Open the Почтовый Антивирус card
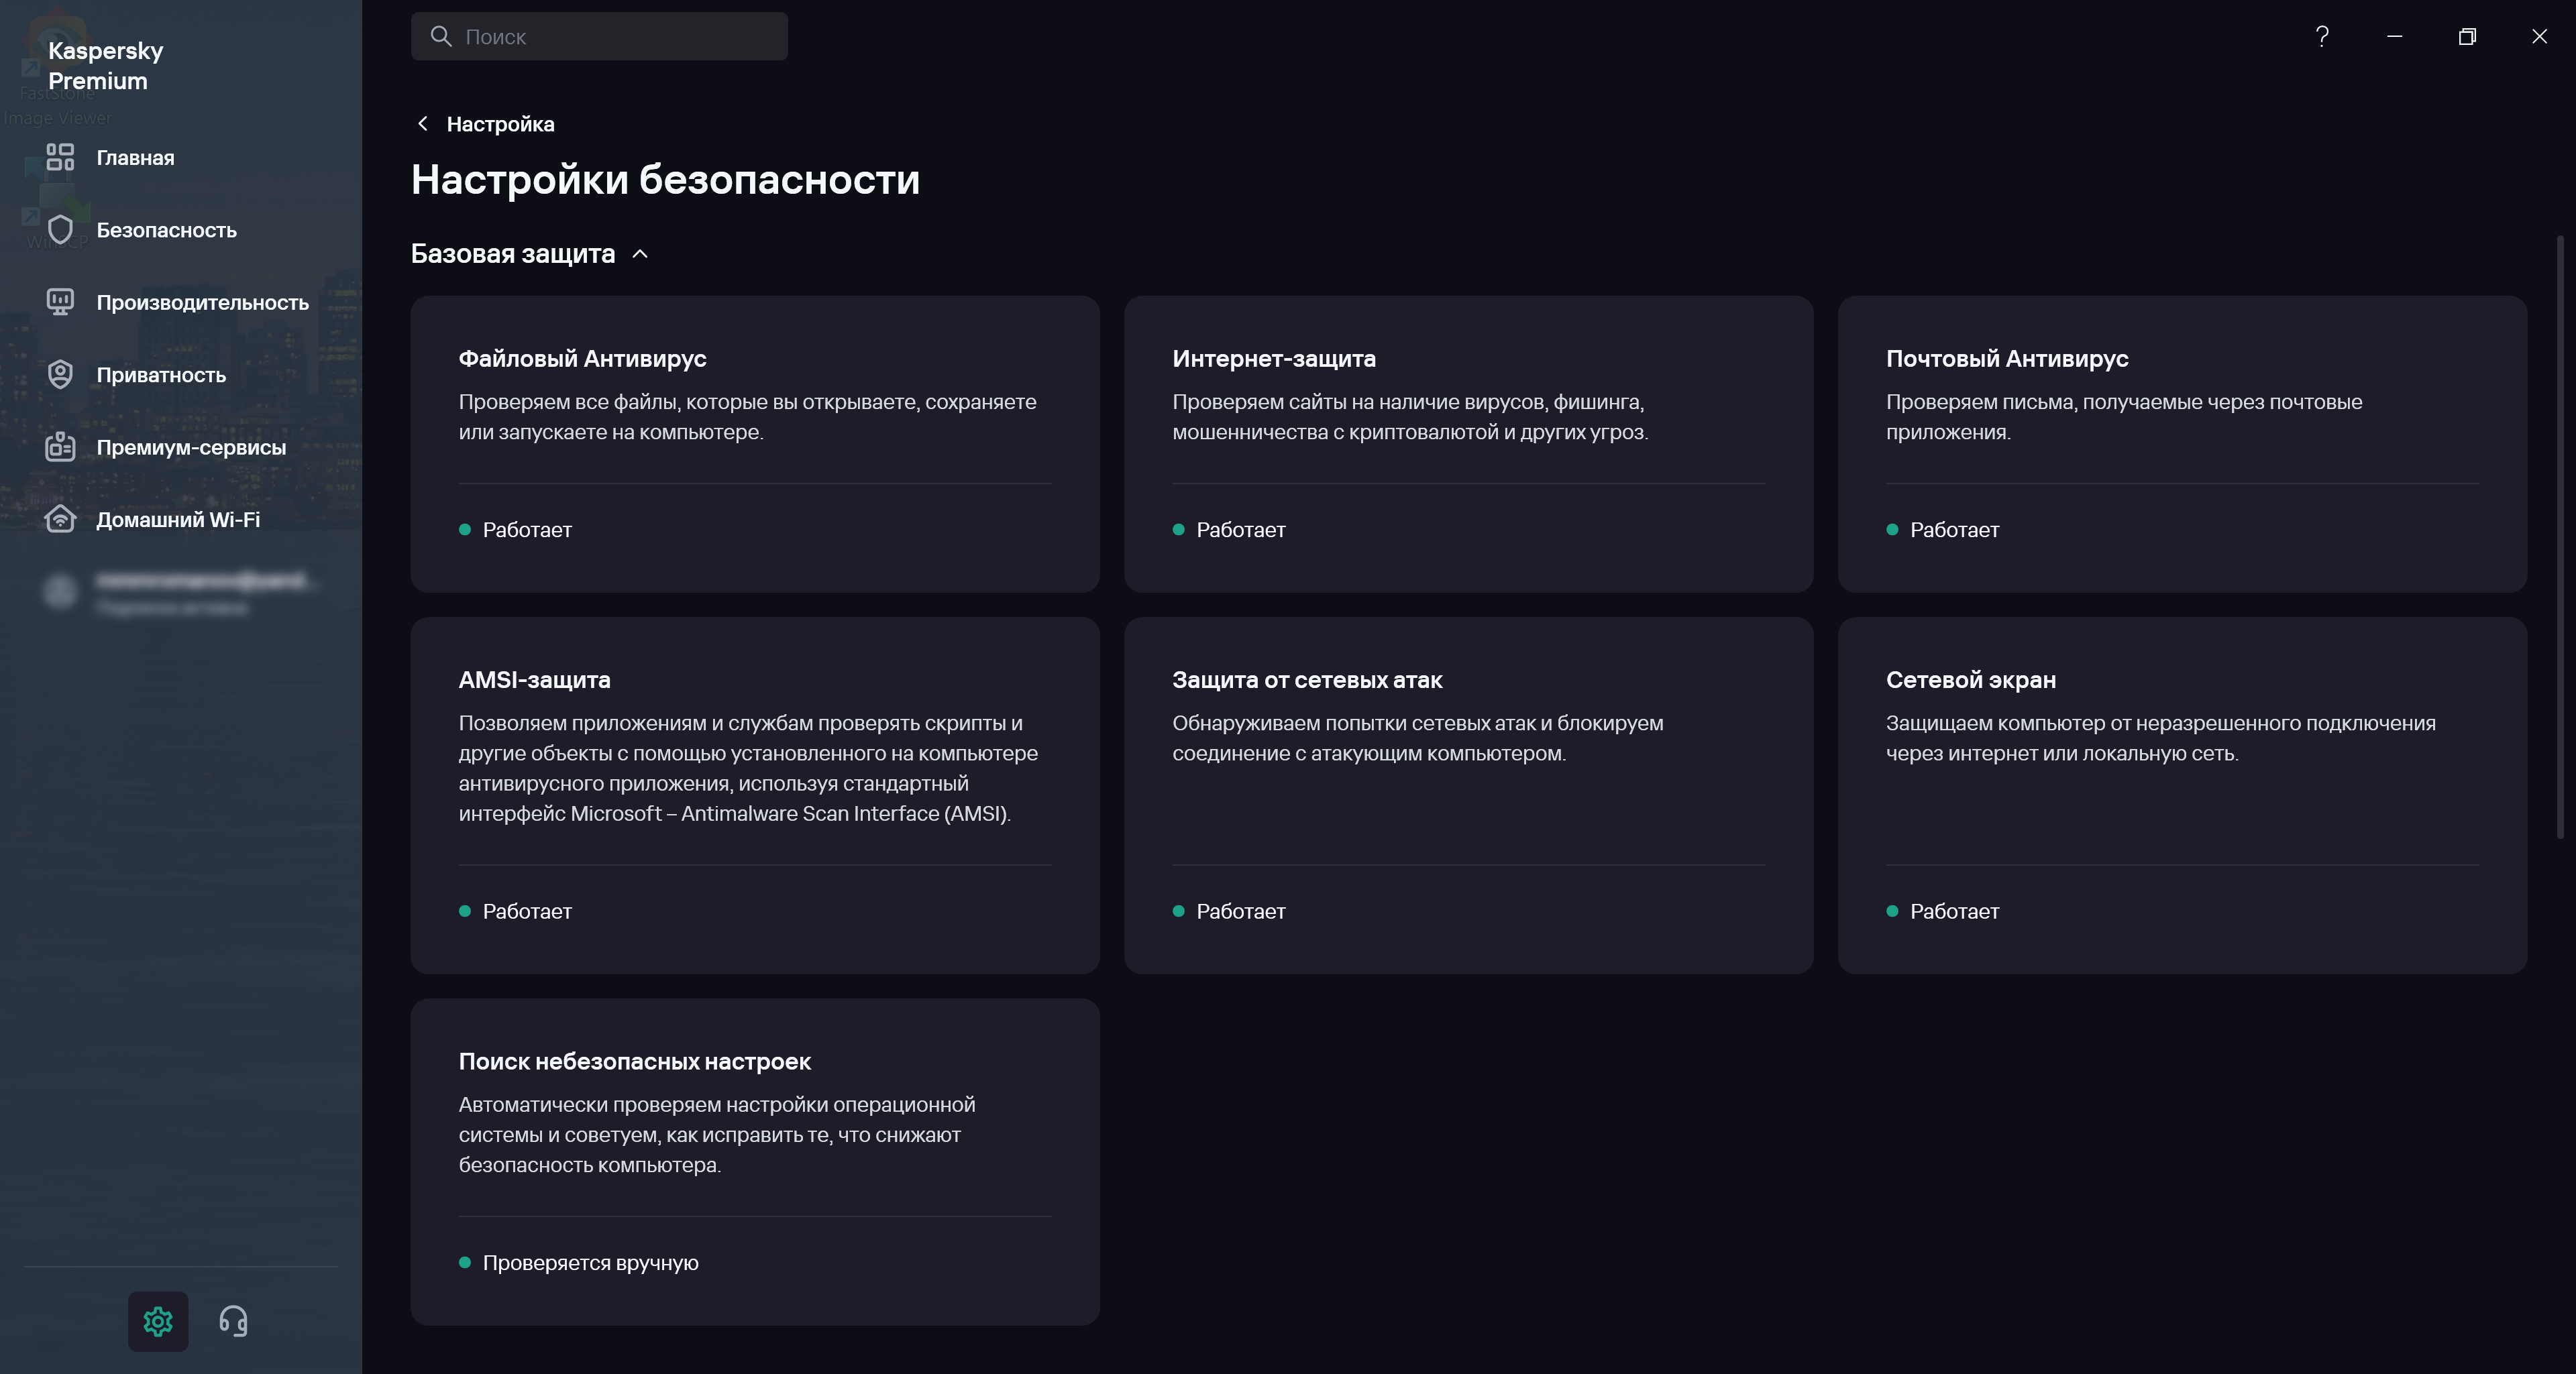Screen dimensions: 2576x1374 (x=2182, y=444)
